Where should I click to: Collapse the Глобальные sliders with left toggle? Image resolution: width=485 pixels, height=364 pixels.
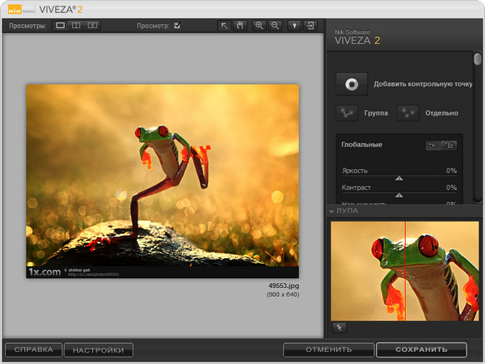pyautogui.click(x=433, y=145)
